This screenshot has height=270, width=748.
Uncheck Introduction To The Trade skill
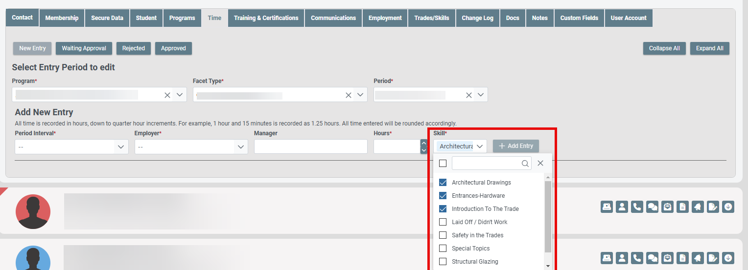pyautogui.click(x=443, y=208)
